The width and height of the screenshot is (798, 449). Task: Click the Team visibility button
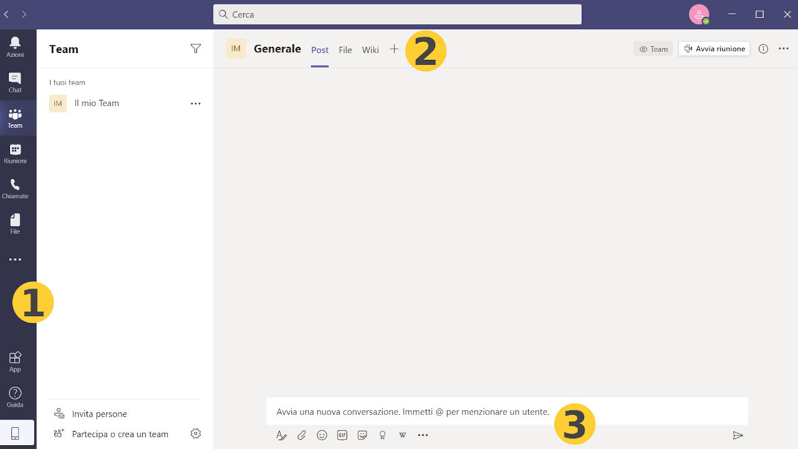pos(653,49)
